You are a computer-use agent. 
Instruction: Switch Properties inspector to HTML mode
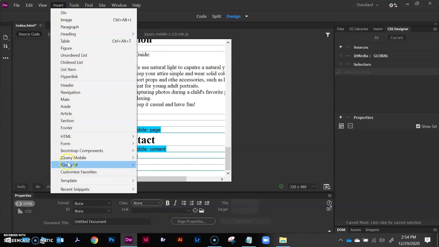(x=24, y=204)
